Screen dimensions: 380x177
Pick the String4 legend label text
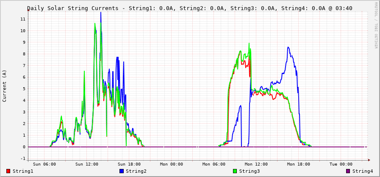363,171
